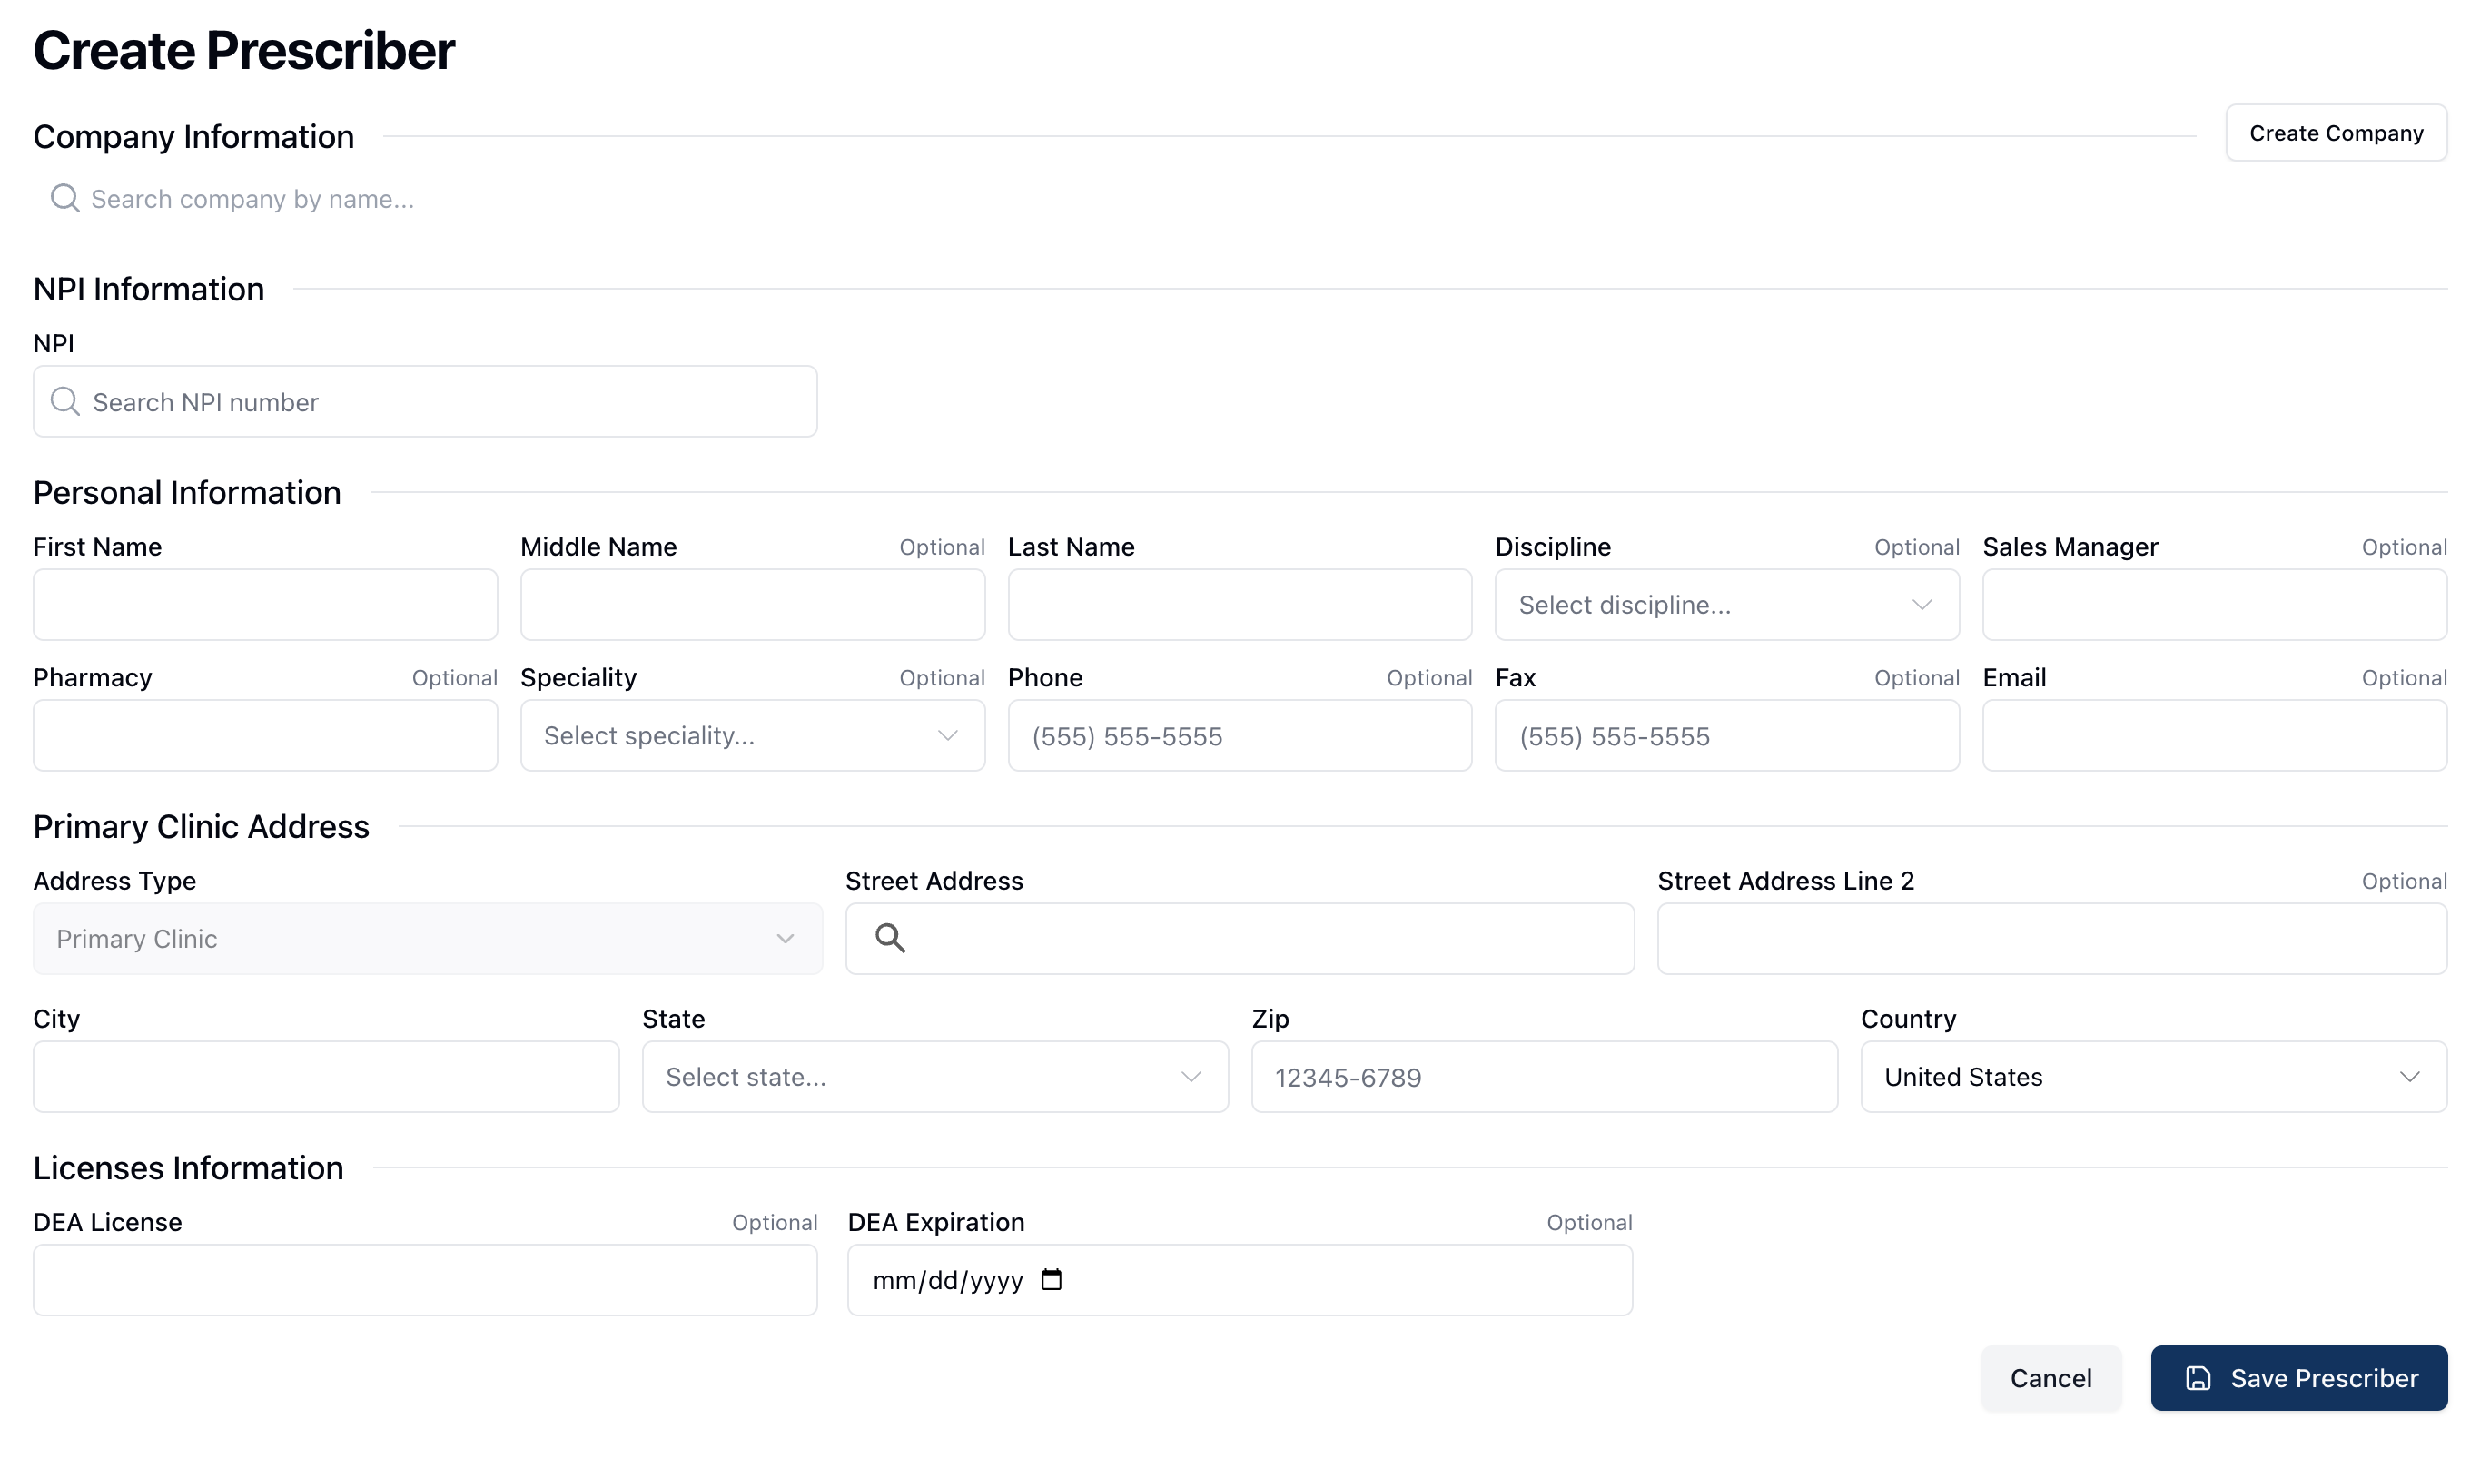This screenshot has width=2490, height=1458.
Task: Click the Address Type dropdown
Action: [x=427, y=939]
